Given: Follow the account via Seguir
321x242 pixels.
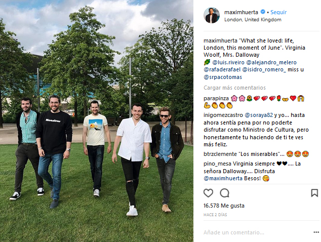Looking at the screenshot, I should [x=278, y=12].
